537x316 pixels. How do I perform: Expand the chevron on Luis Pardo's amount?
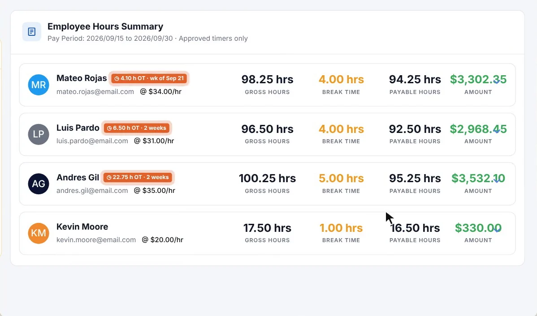tap(497, 131)
